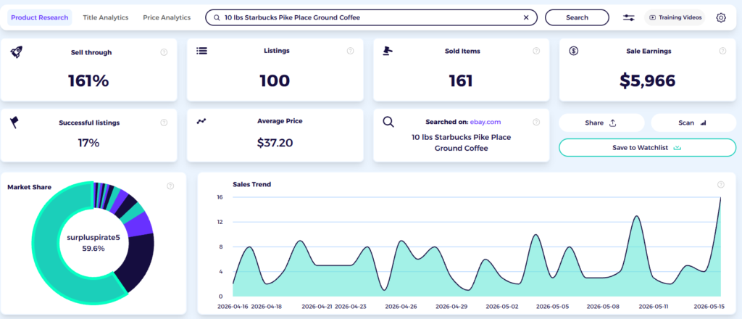Viewport: 742px width, 319px height.
Task: Open the filter sliders icon
Action: [x=628, y=17]
